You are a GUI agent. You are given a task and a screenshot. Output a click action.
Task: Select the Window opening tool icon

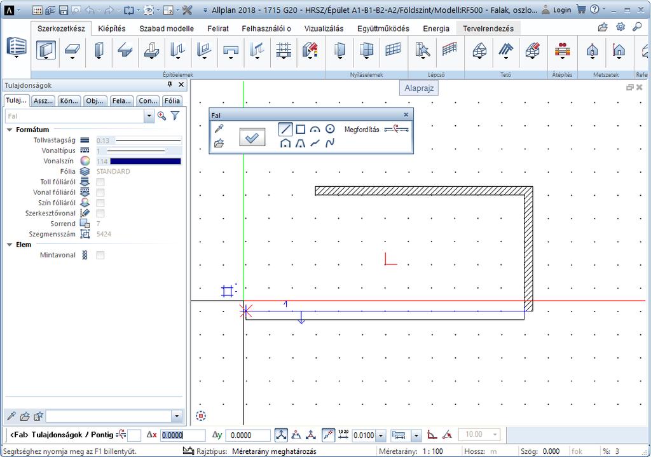click(x=366, y=50)
